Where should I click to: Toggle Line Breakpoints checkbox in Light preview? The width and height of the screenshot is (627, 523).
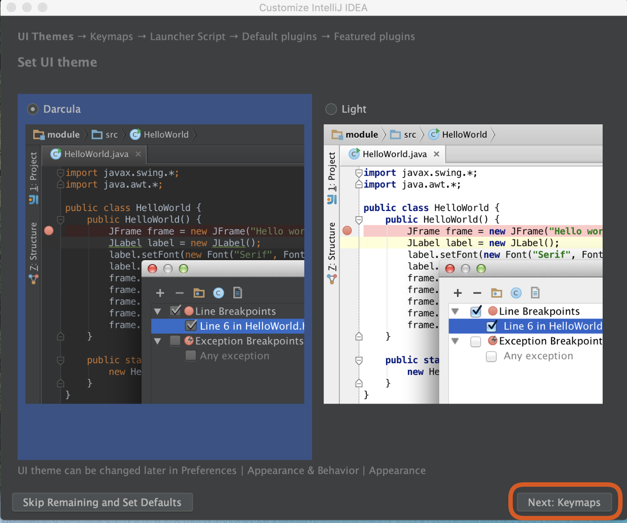476,311
